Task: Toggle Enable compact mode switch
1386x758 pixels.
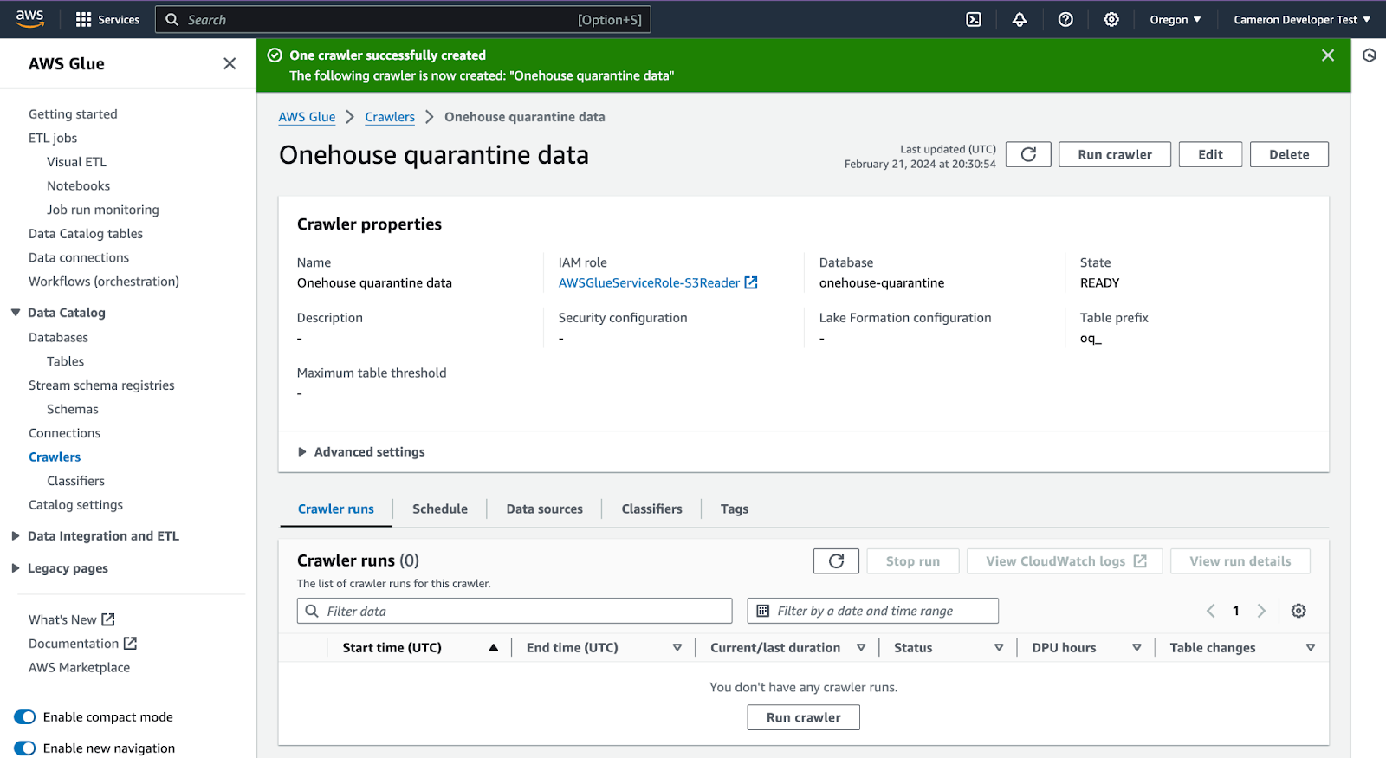Action: [25, 717]
